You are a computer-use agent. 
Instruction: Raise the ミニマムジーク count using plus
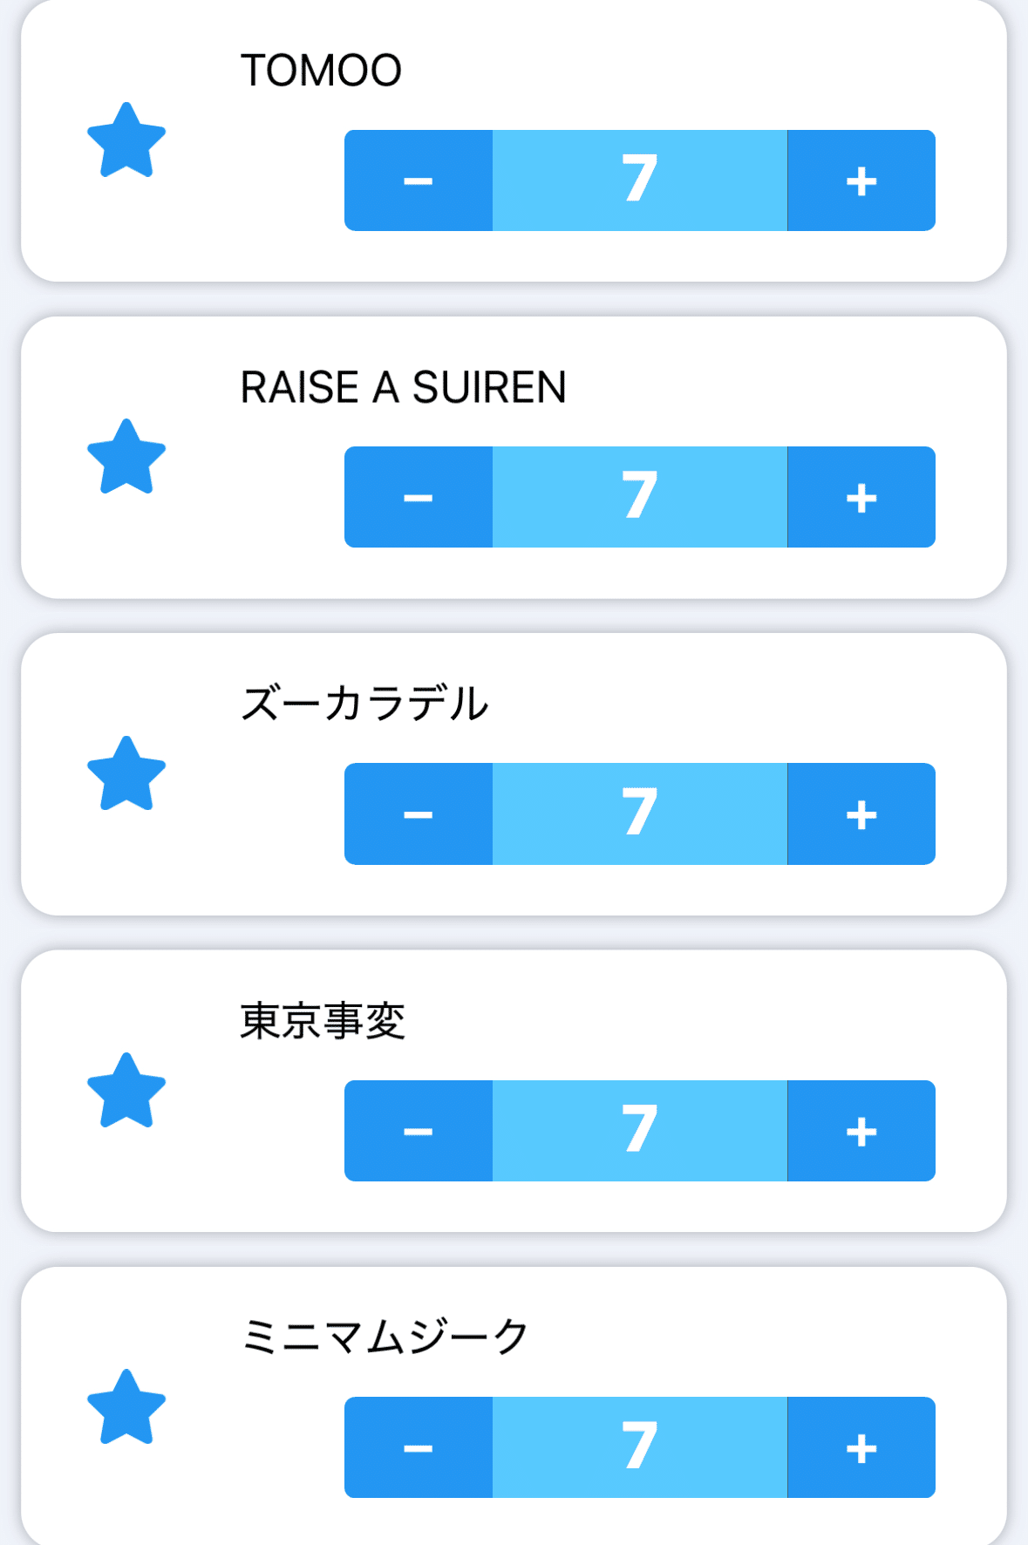click(x=861, y=1447)
